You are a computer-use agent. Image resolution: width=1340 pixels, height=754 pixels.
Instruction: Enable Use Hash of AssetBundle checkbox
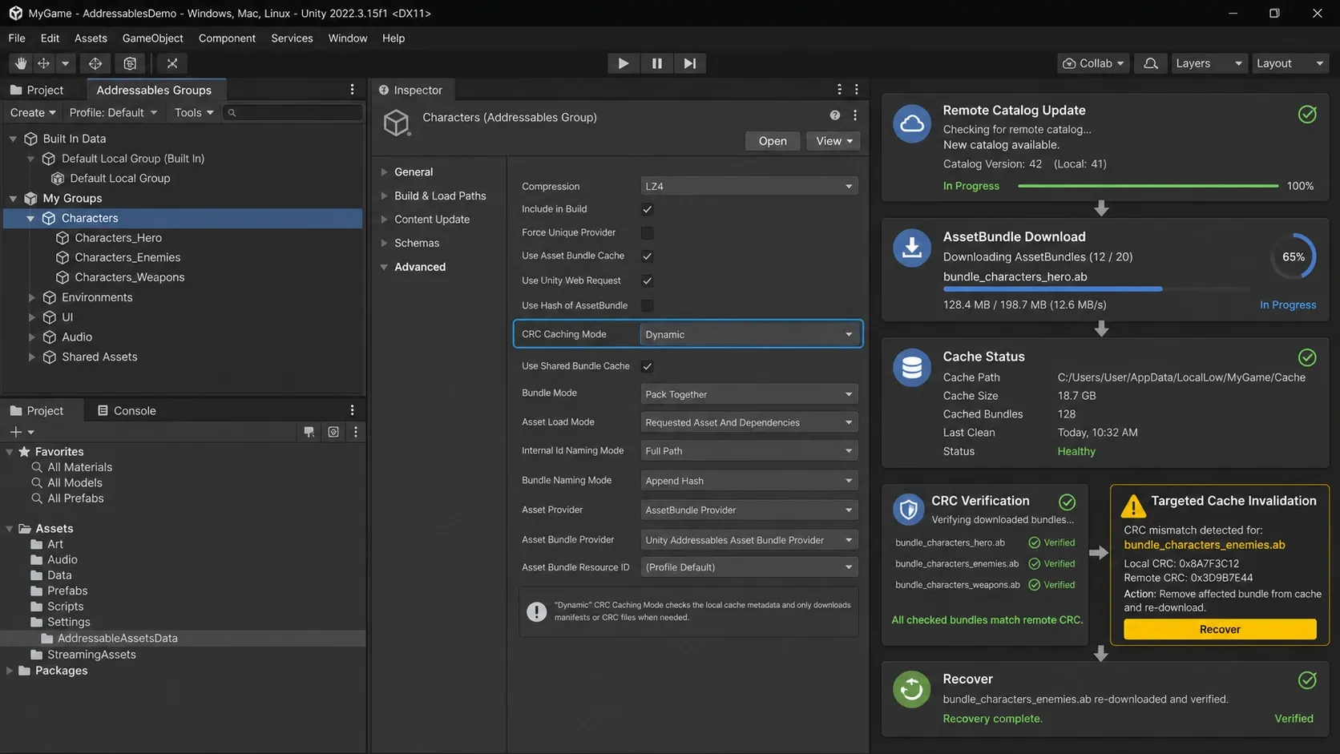pyautogui.click(x=647, y=305)
